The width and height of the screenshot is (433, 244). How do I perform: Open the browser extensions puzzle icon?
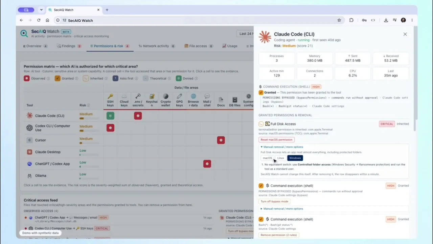[351, 20]
